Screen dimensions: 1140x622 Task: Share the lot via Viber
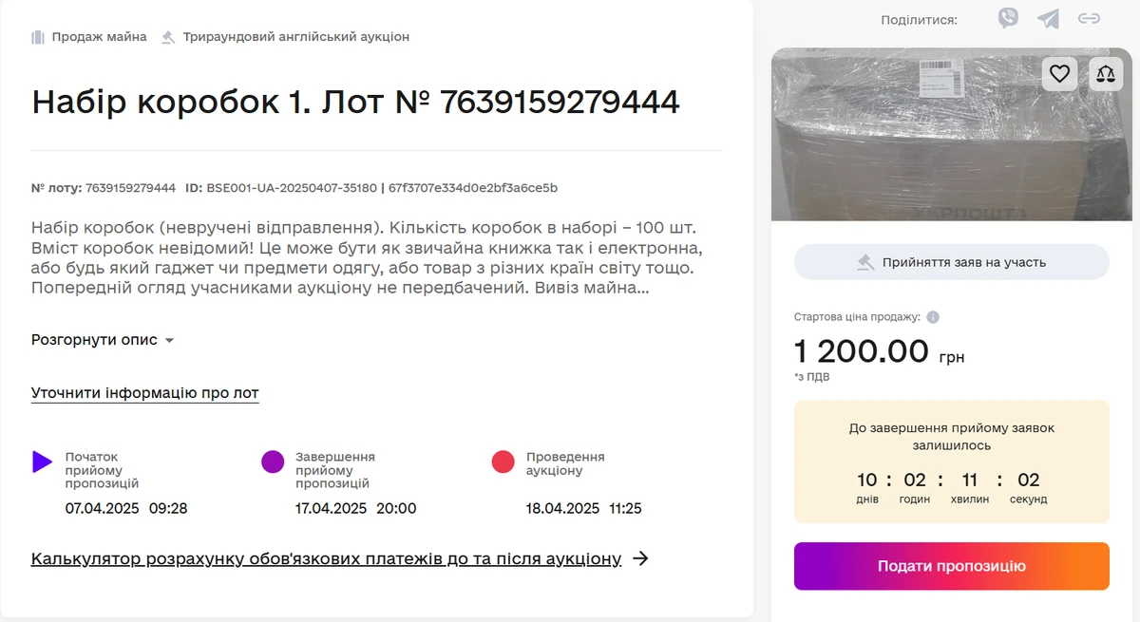[1008, 17]
